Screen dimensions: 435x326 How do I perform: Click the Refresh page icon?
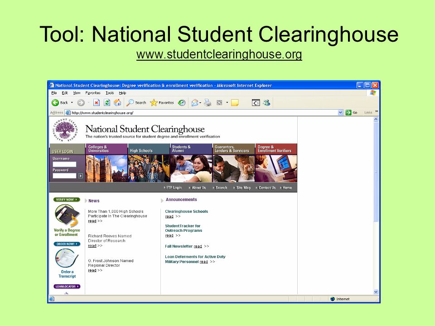tap(107, 103)
